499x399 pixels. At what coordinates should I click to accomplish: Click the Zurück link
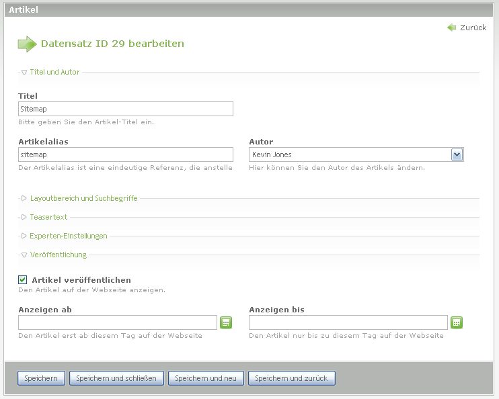[x=473, y=28]
